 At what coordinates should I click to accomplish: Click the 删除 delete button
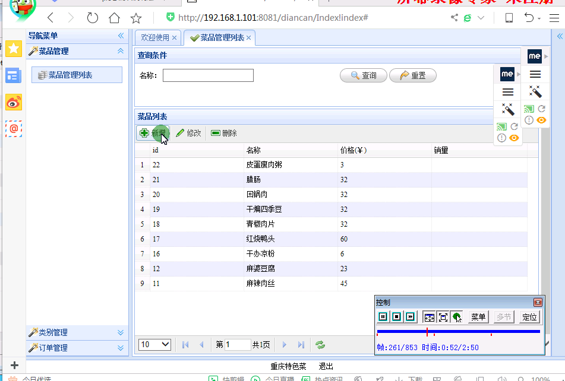(x=224, y=133)
